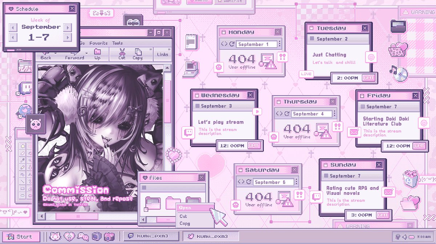This screenshot has height=244, width=436.
Task: Click refresh icon in Thursday window
Action: tap(287, 114)
